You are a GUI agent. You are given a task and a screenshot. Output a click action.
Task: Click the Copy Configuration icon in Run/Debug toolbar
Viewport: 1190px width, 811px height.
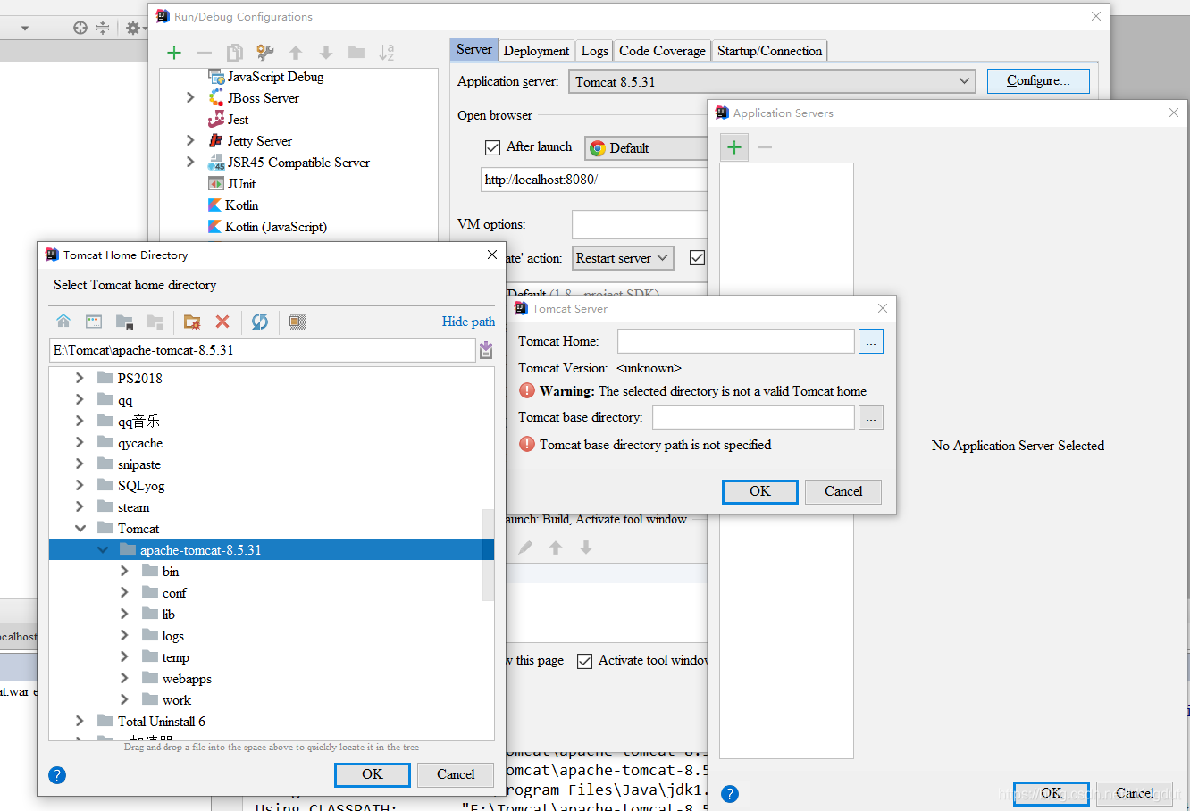(234, 53)
